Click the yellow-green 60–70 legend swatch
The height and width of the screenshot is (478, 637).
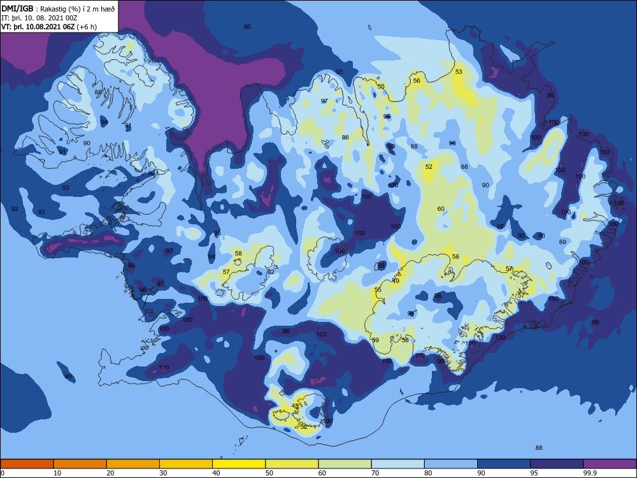tap(345, 464)
